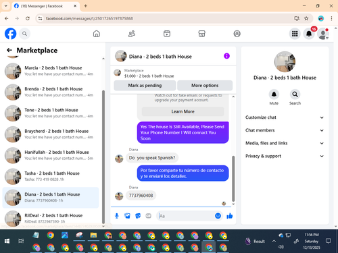Image resolution: width=338 pixels, height=253 pixels.
Task: Click the Facebook logo
Action: (x=10, y=34)
